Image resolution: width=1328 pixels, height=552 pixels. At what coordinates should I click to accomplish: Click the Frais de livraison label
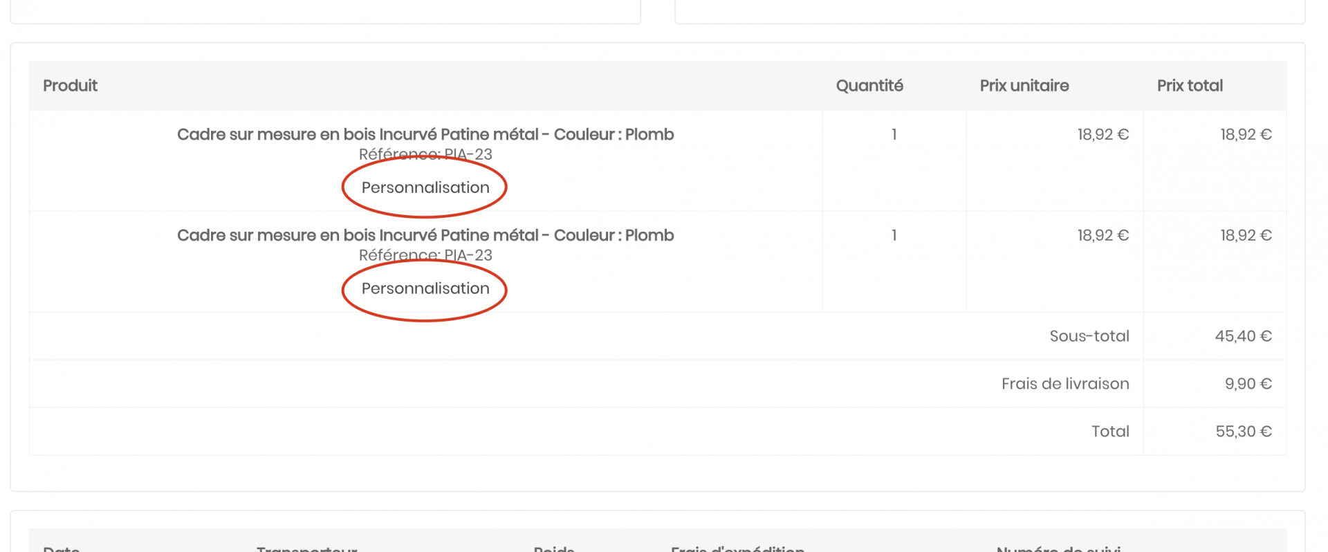(1065, 384)
